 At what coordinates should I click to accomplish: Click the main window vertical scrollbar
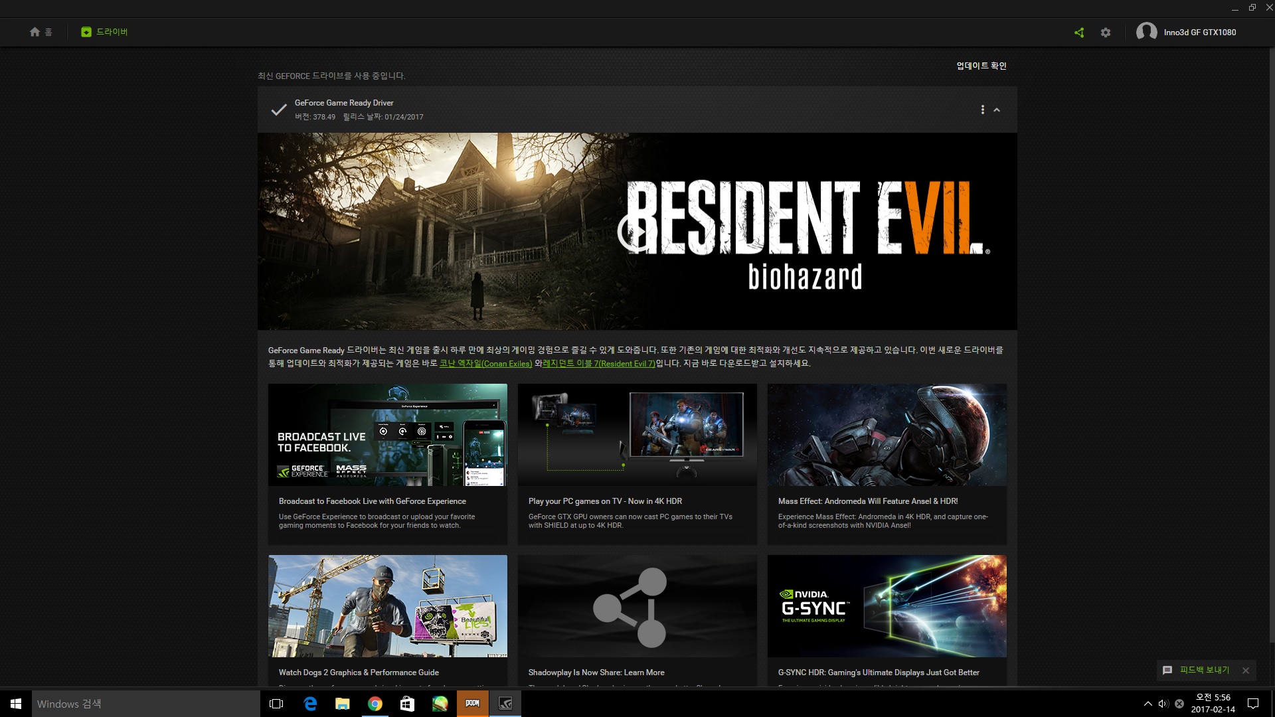point(1272,345)
